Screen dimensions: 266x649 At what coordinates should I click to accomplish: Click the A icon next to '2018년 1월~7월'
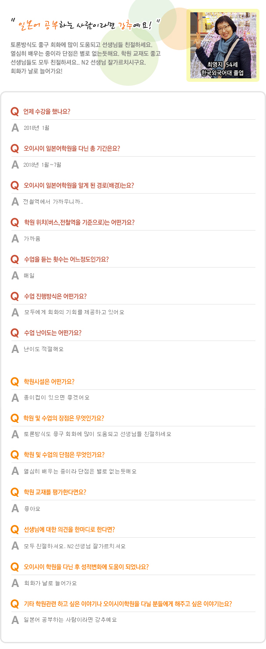15,165
